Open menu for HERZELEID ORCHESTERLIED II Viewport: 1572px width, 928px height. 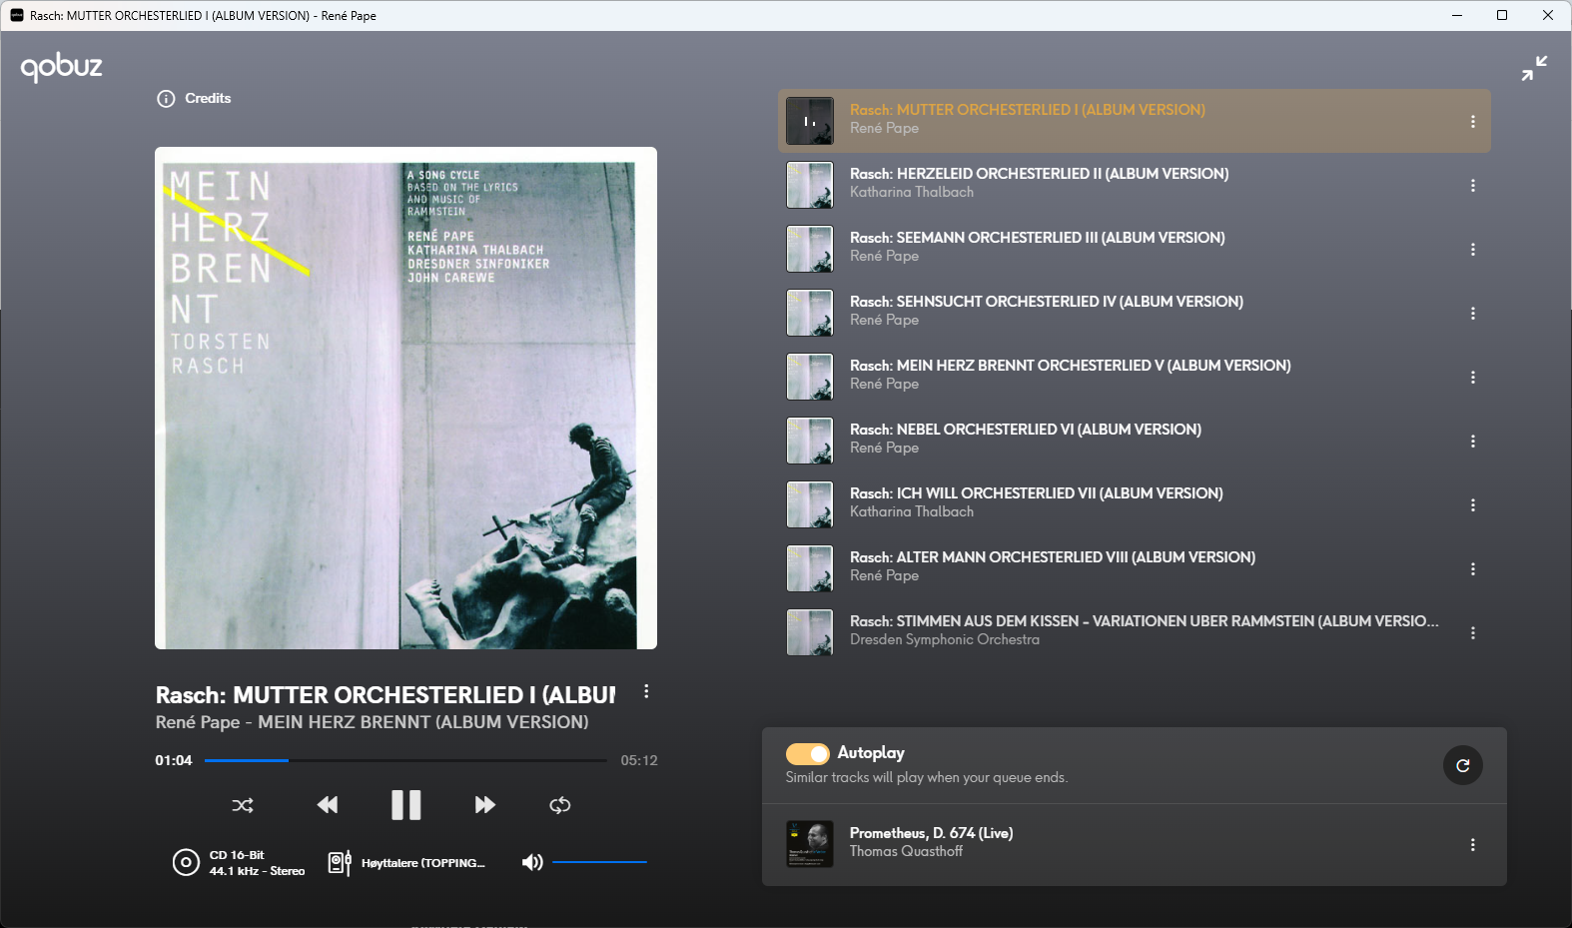click(1472, 186)
